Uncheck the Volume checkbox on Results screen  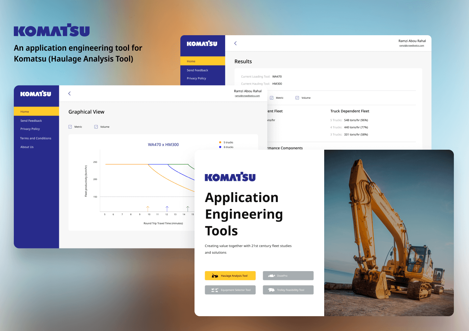pos(297,97)
